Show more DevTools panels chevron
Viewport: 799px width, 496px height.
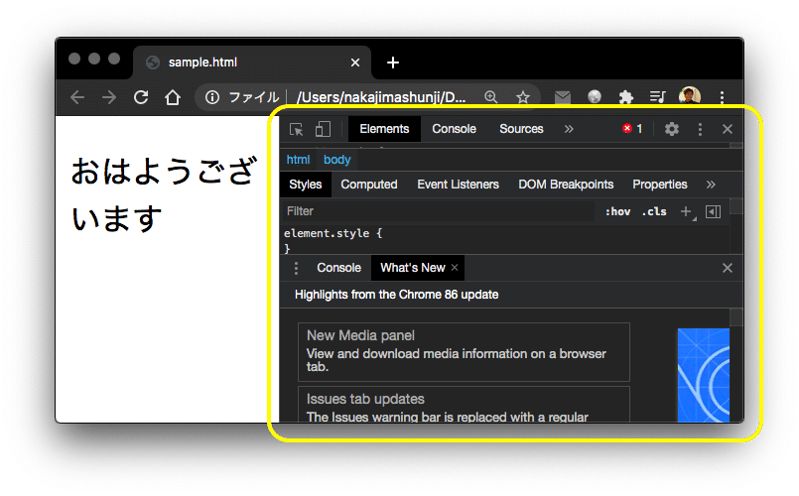tap(569, 129)
